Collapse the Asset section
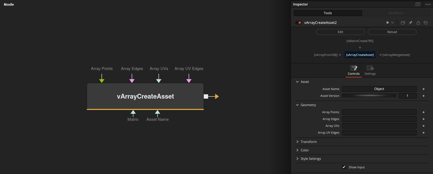The image size is (433, 174). (297, 82)
